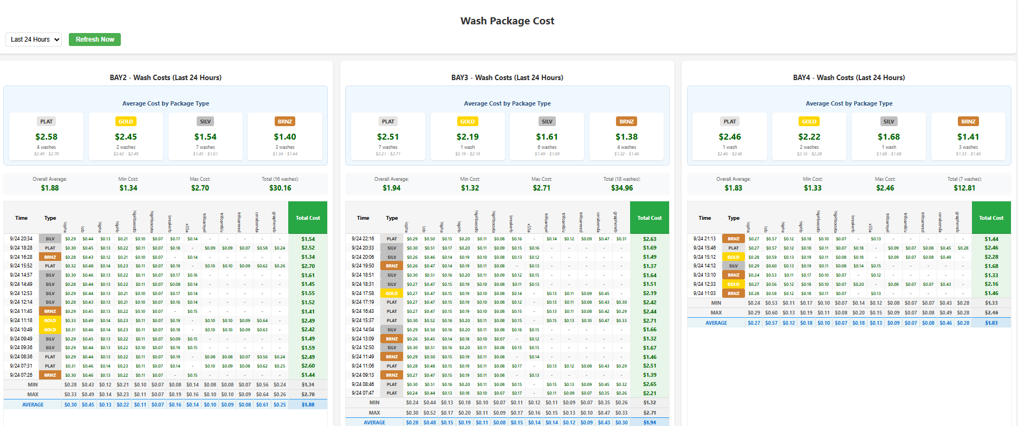Select the BAY2 row at 9/24 20:34
This screenshot has width=1018, height=426.
[21, 239]
